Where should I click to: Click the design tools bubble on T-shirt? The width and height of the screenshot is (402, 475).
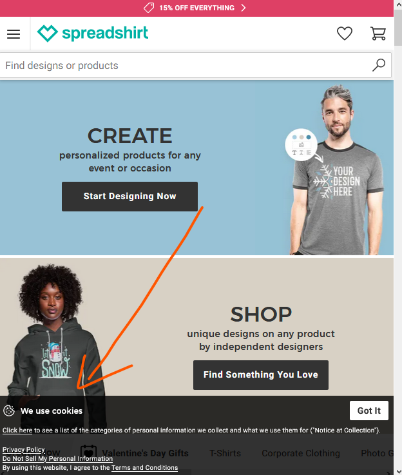[301, 145]
